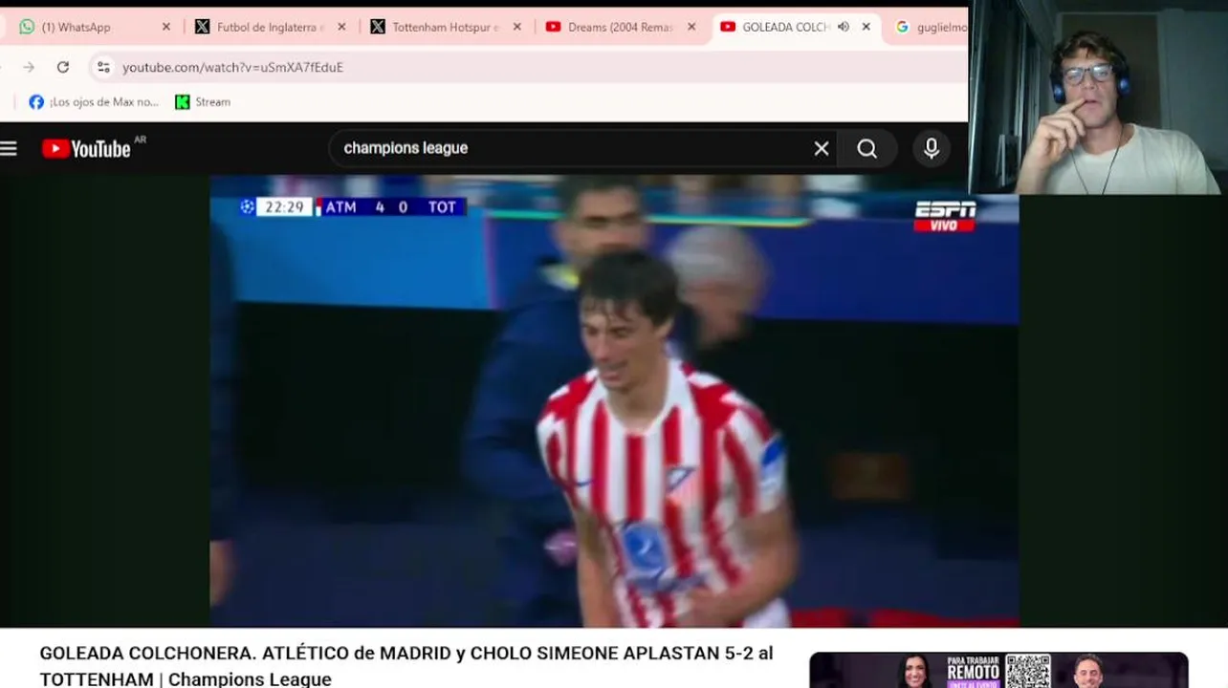Mute the GOLEADA COLCHONERA tab audio icon
This screenshot has height=688, width=1228.
(843, 27)
